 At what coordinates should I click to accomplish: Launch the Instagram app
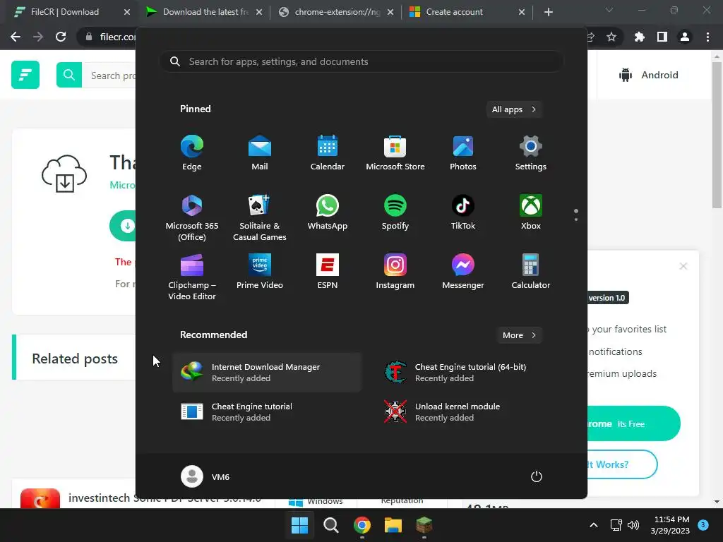click(x=395, y=272)
